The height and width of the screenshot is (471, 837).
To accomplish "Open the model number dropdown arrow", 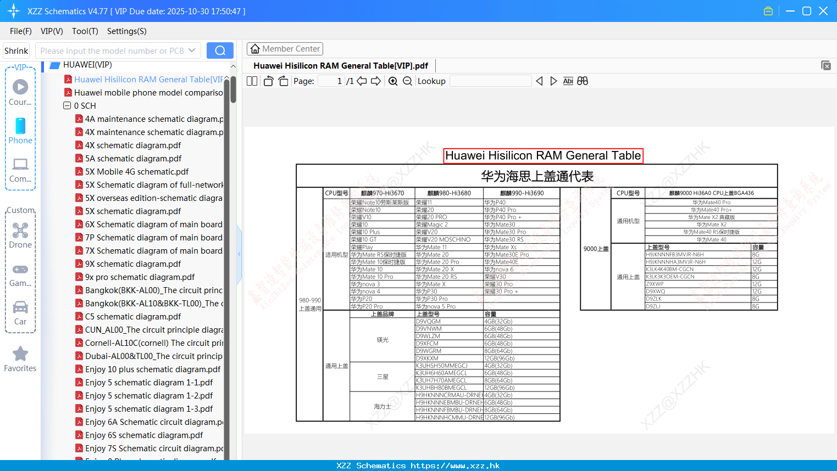I will coord(192,51).
